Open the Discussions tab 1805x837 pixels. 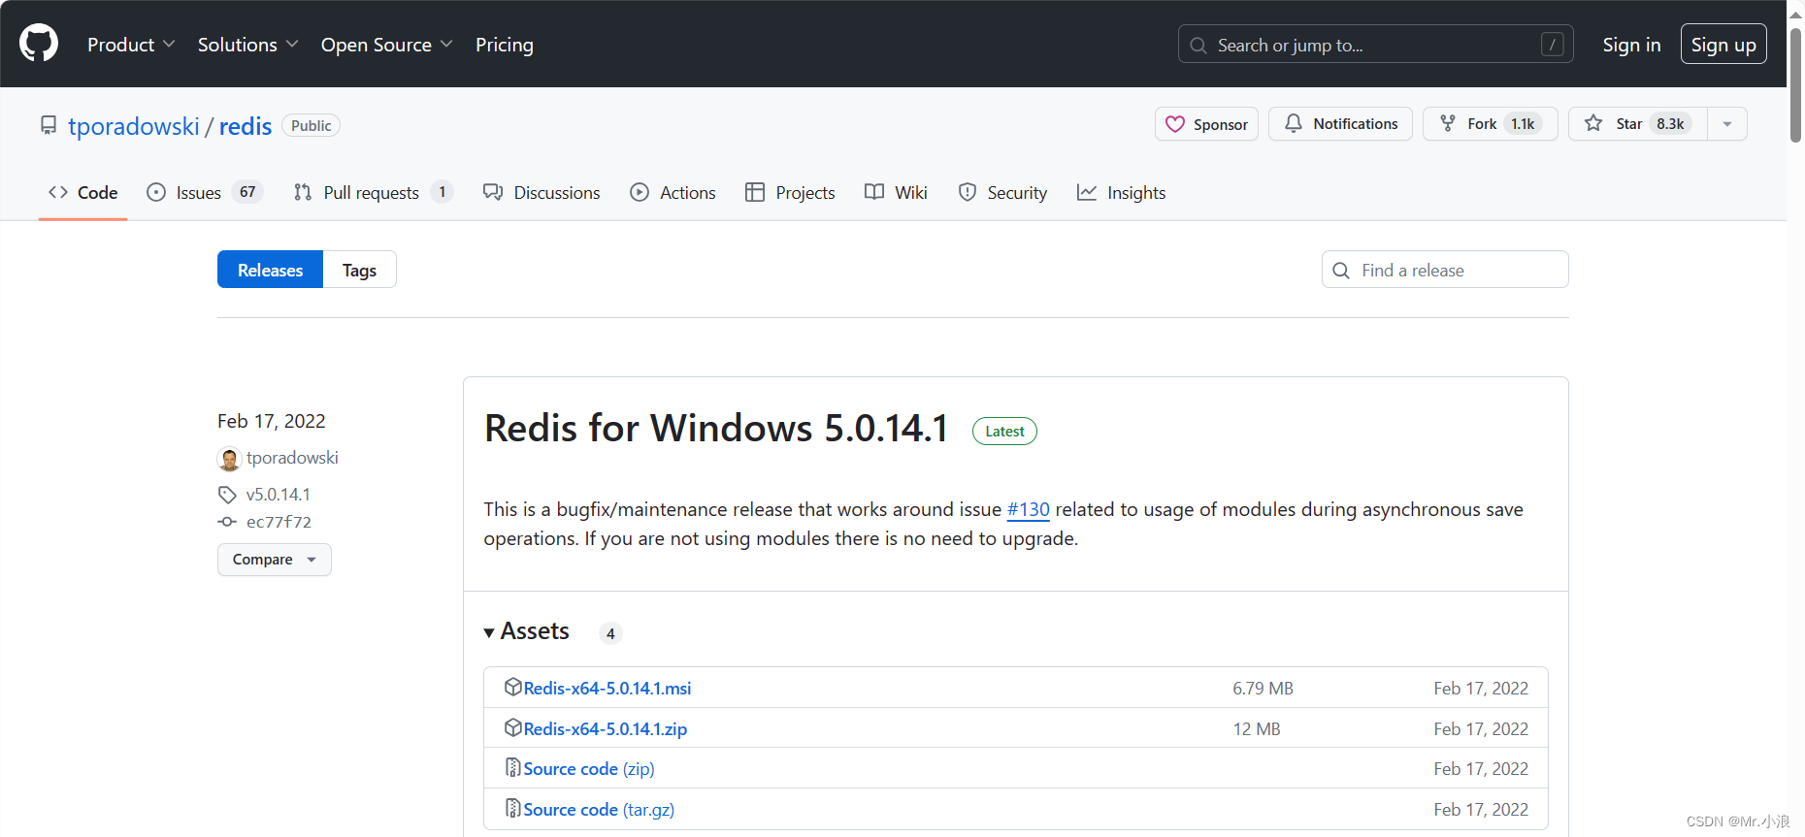[541, 192]
